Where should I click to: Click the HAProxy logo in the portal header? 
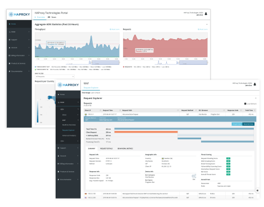[19, 15]
